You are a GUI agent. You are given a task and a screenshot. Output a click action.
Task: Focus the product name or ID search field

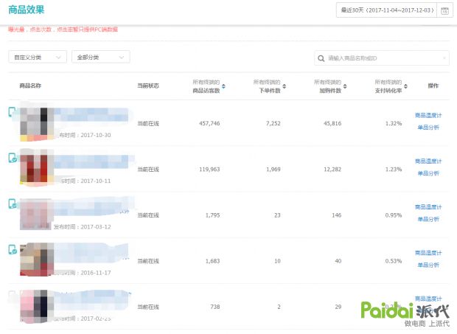[382, 58]
